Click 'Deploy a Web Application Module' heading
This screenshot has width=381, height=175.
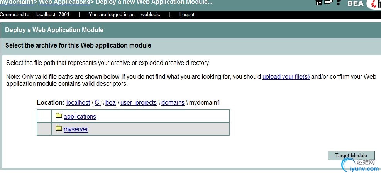(54, 30)
